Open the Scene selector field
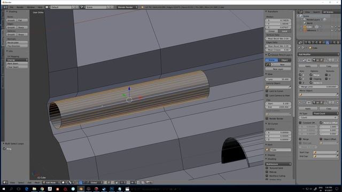The width and height of the screenshot is (342, 192). pos(96,7)
